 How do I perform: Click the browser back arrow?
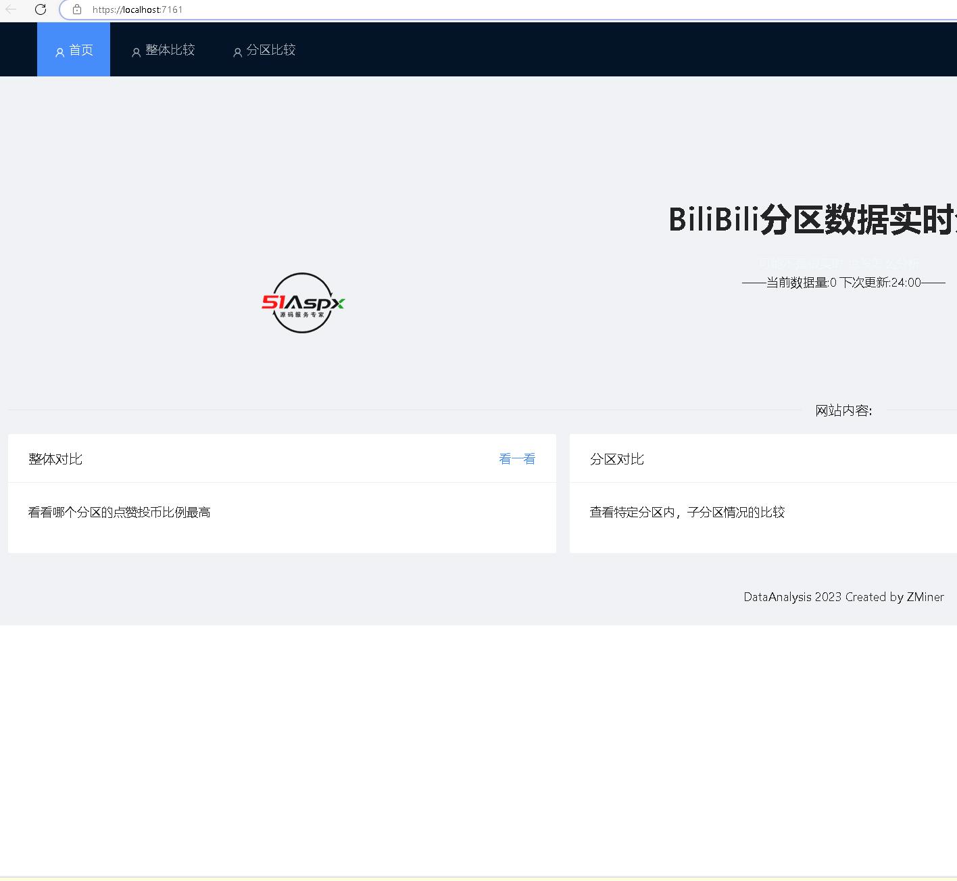(x=11, y=9)
